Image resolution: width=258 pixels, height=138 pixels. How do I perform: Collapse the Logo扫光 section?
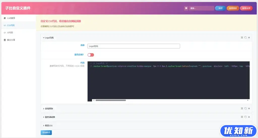click(48, 38)
